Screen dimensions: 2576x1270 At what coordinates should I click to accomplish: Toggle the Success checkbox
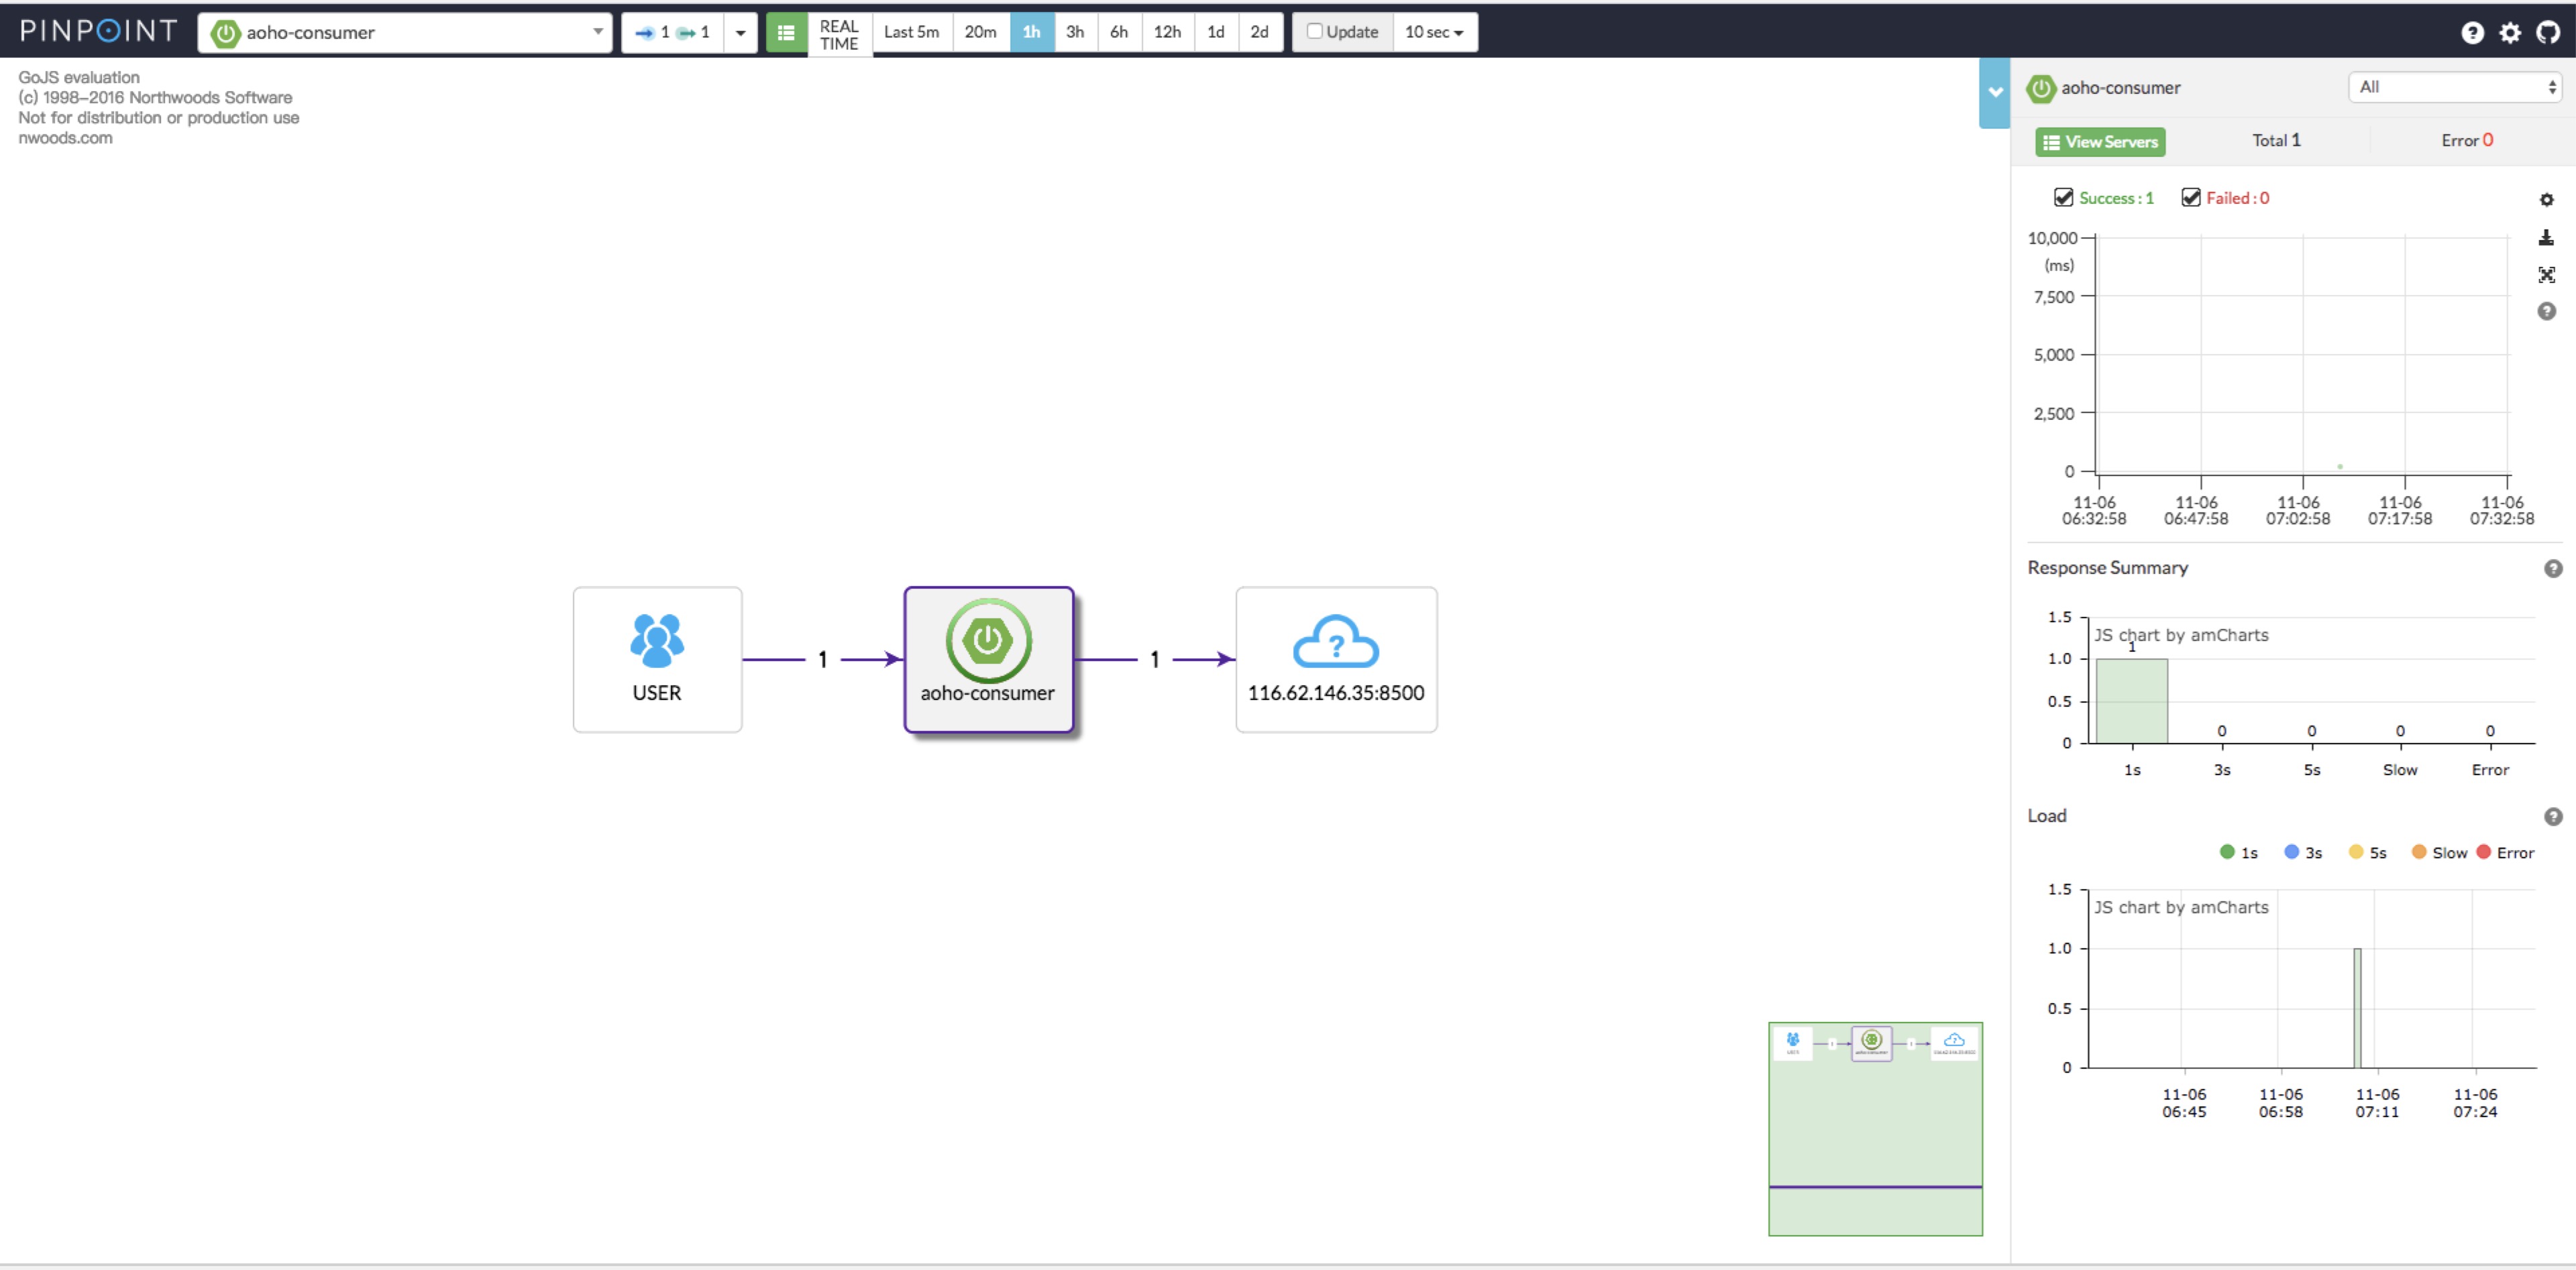[2063, 197]
